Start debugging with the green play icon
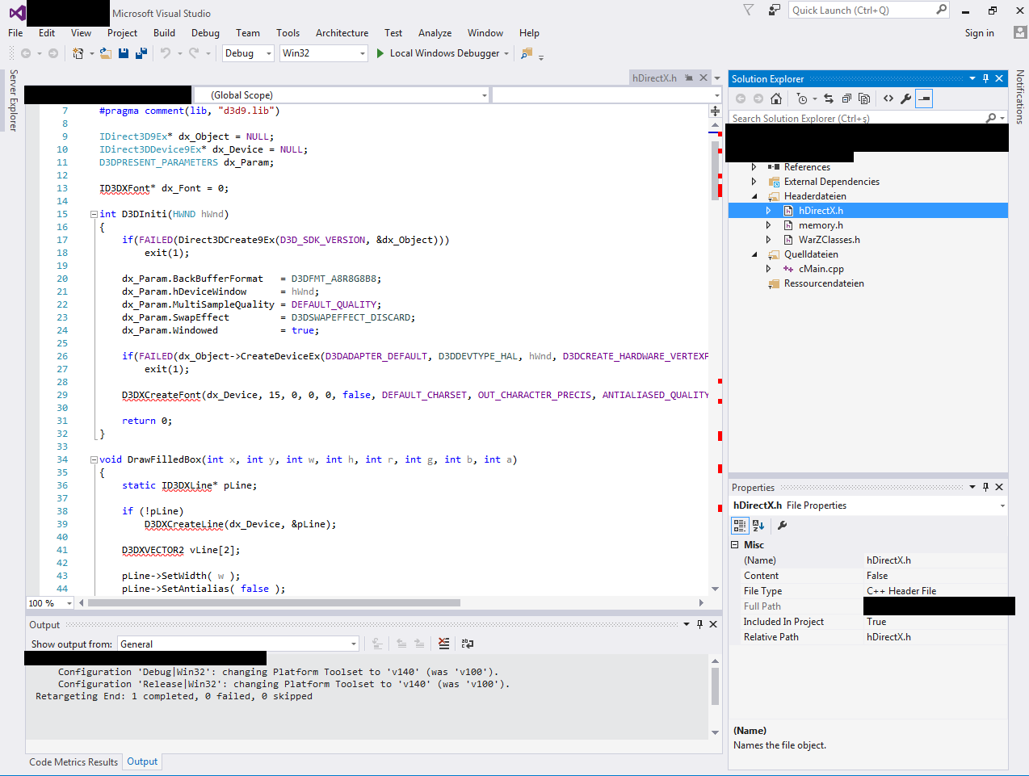The width and height of the screenshot is (1029, 776). pyautogui.click(x=380, y=53)
